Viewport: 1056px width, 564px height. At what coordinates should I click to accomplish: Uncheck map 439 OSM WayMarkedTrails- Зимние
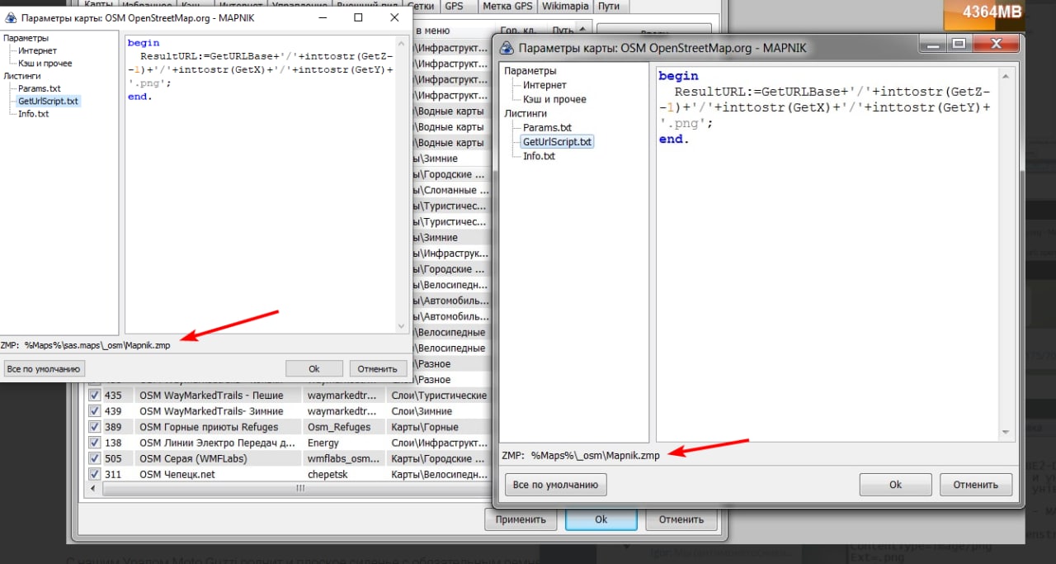click(94, 411)
